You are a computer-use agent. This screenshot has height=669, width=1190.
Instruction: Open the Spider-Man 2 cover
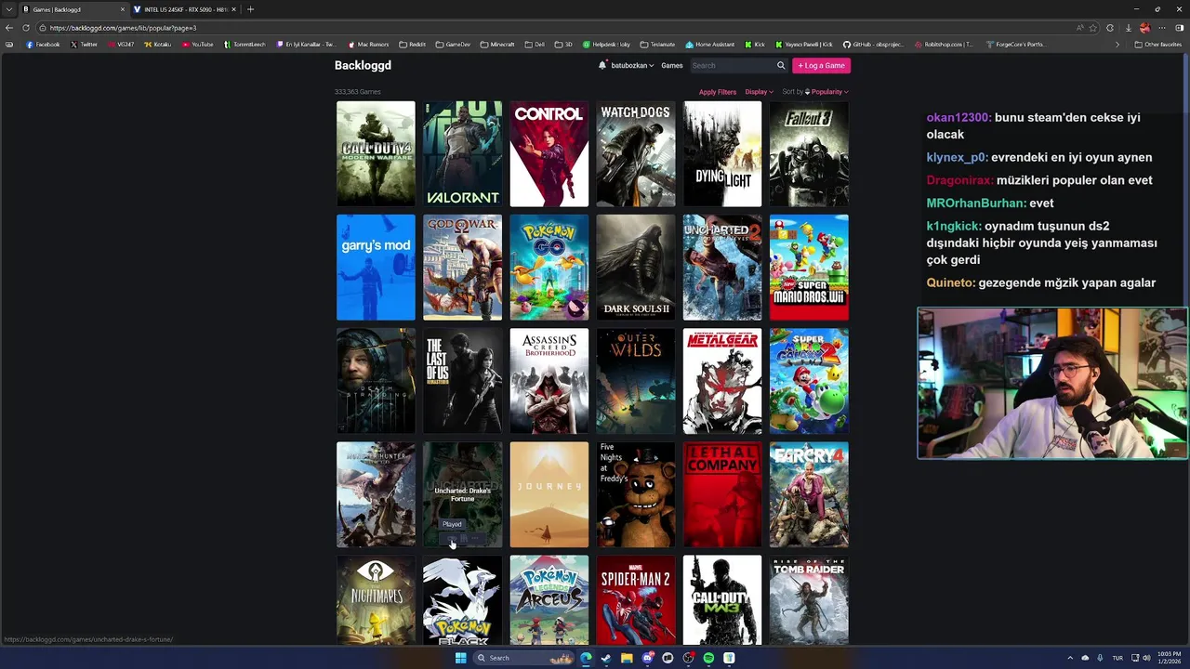(x=635, y=600)
